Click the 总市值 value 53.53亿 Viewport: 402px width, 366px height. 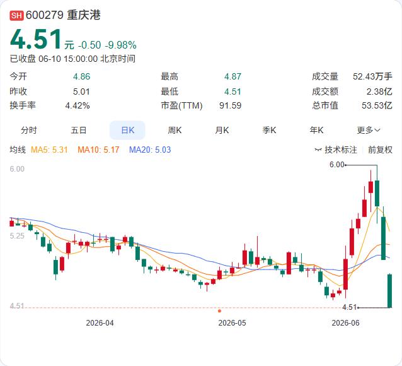377,105
